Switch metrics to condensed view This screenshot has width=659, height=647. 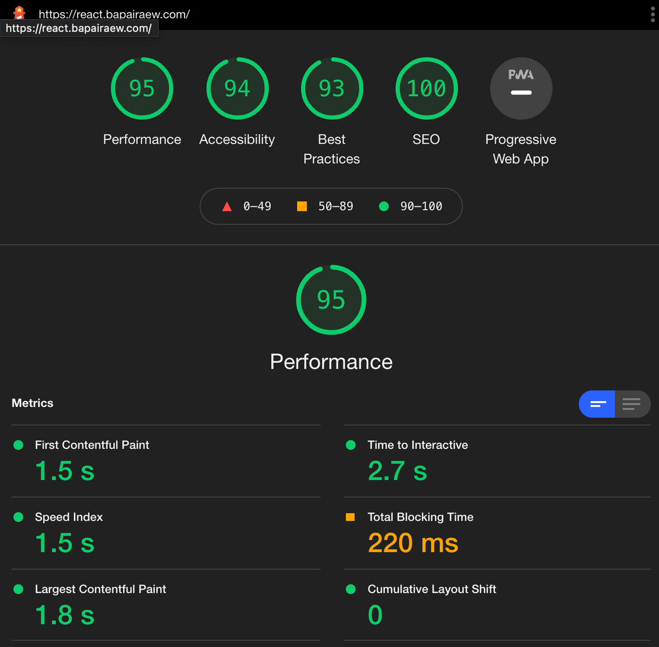[x=597, y=404]
